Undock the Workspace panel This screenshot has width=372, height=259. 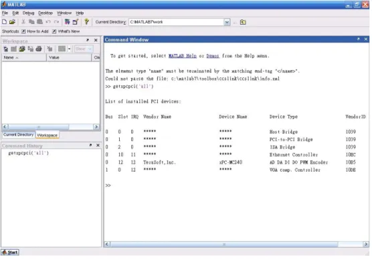point(88,40)
